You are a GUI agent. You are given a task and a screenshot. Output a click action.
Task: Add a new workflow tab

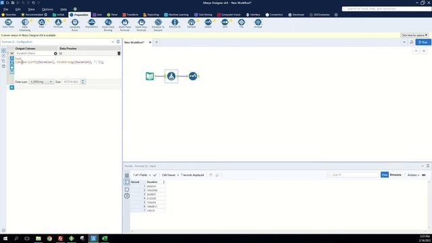(x=157, y=42)
